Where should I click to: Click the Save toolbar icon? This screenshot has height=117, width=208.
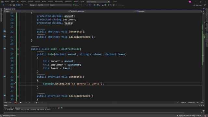[x=17, y=5]
